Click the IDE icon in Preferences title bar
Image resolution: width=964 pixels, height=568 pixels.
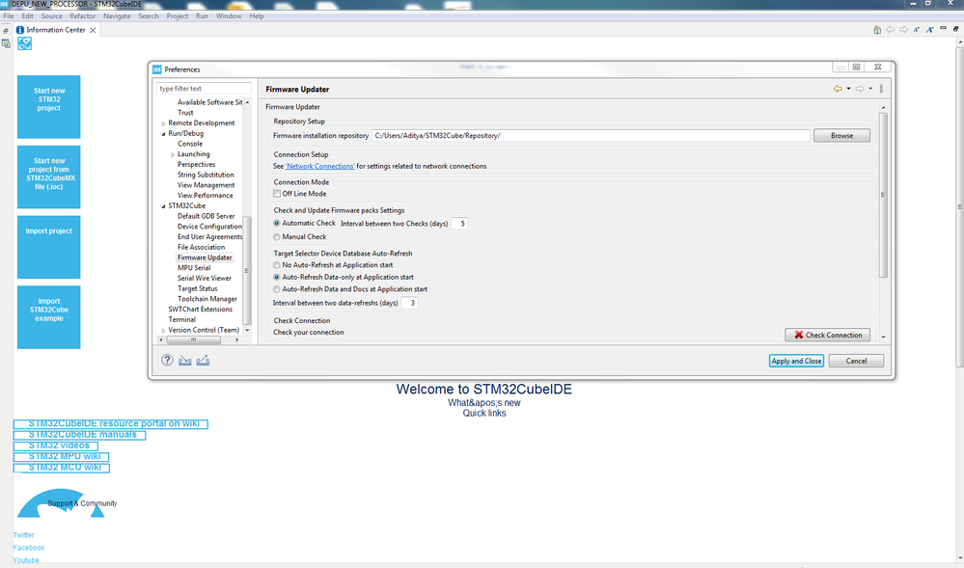click(x=156, y=69)
